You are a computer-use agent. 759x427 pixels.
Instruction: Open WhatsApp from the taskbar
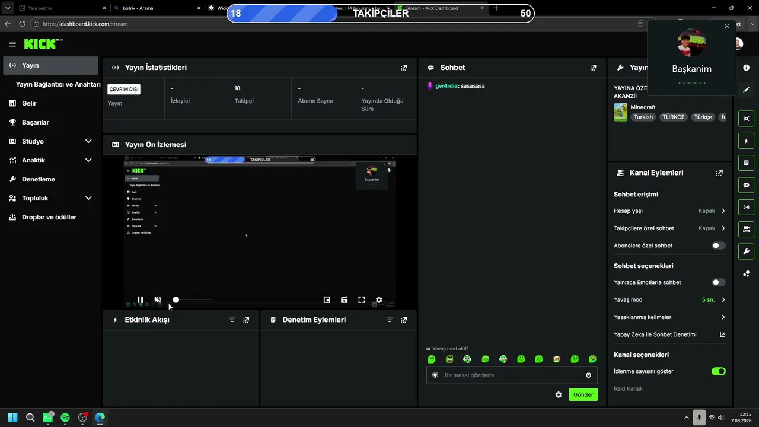(47, 418)
